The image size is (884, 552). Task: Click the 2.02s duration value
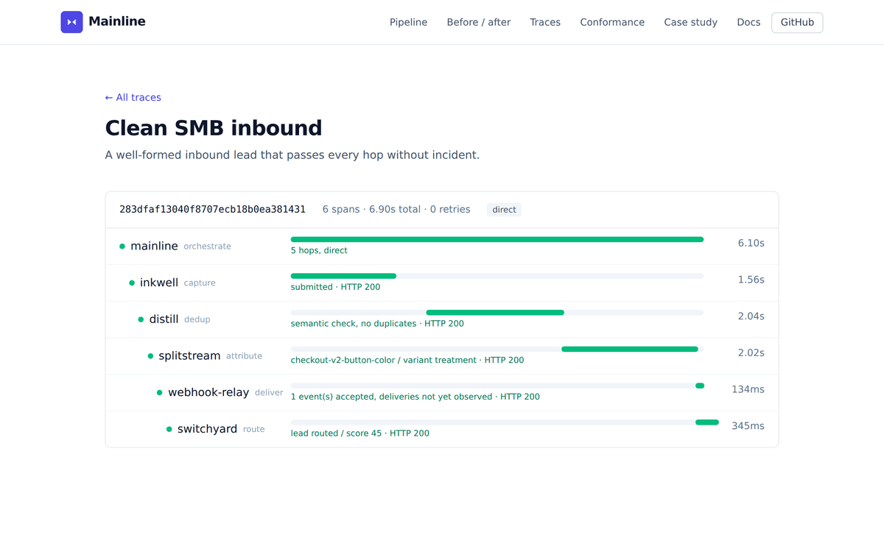point(751,353)
